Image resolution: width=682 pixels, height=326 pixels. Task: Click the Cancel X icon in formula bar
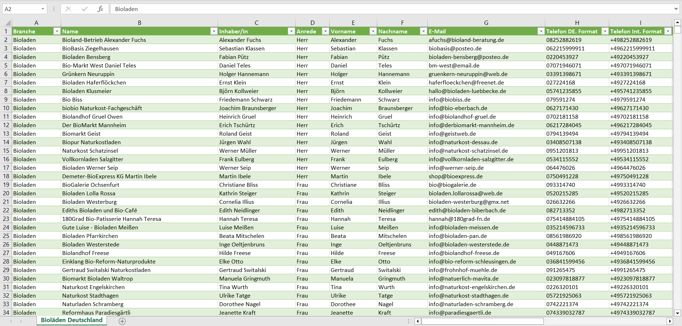coord(69,9)
